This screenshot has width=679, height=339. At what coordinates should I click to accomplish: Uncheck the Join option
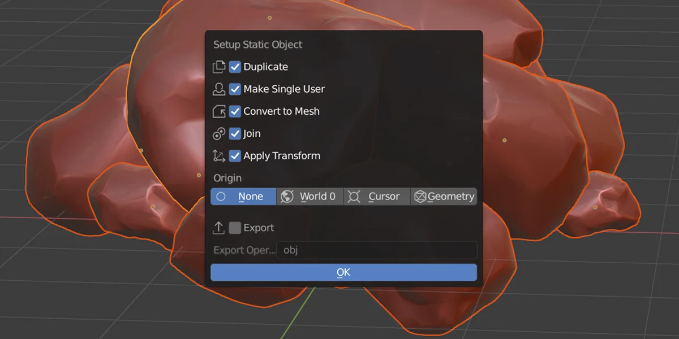235,133
